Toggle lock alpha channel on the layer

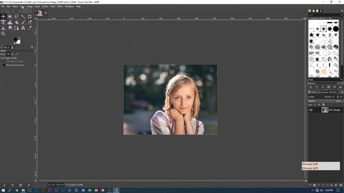pyautogui.click(x=324, y=105)
